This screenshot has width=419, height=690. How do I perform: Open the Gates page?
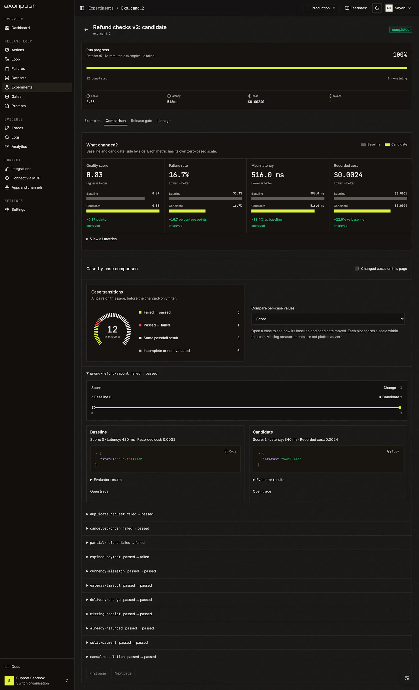click(x=37, y=97)
